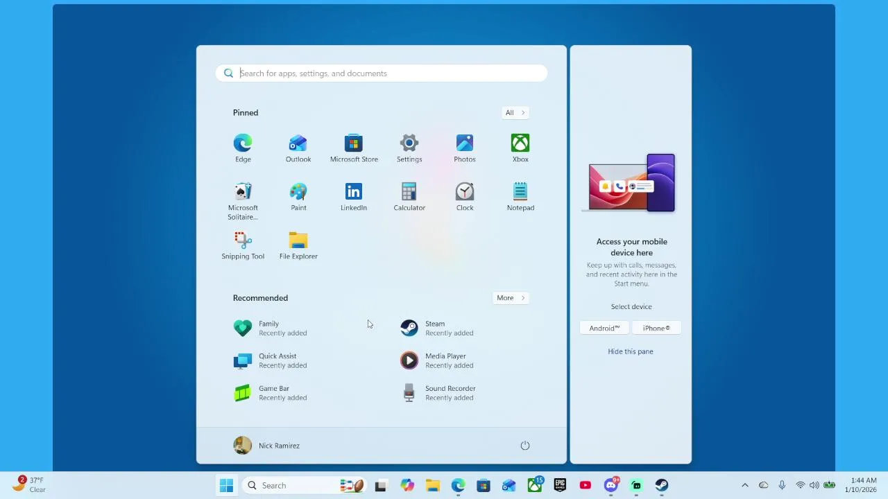Open Xbox app on the taskbar
The height and width of the screenshot is (499, 888).
click(x=535, y=485)
